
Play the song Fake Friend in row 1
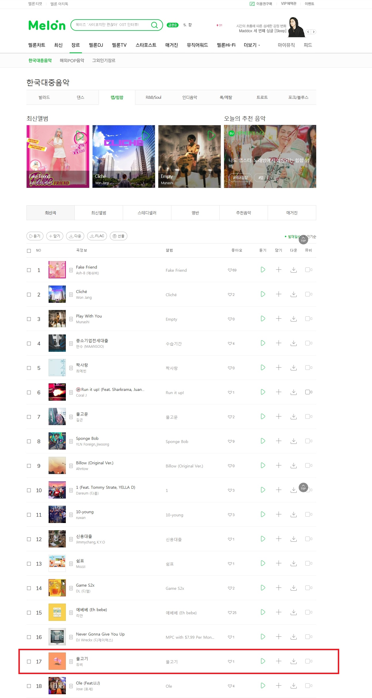point(263,270)
